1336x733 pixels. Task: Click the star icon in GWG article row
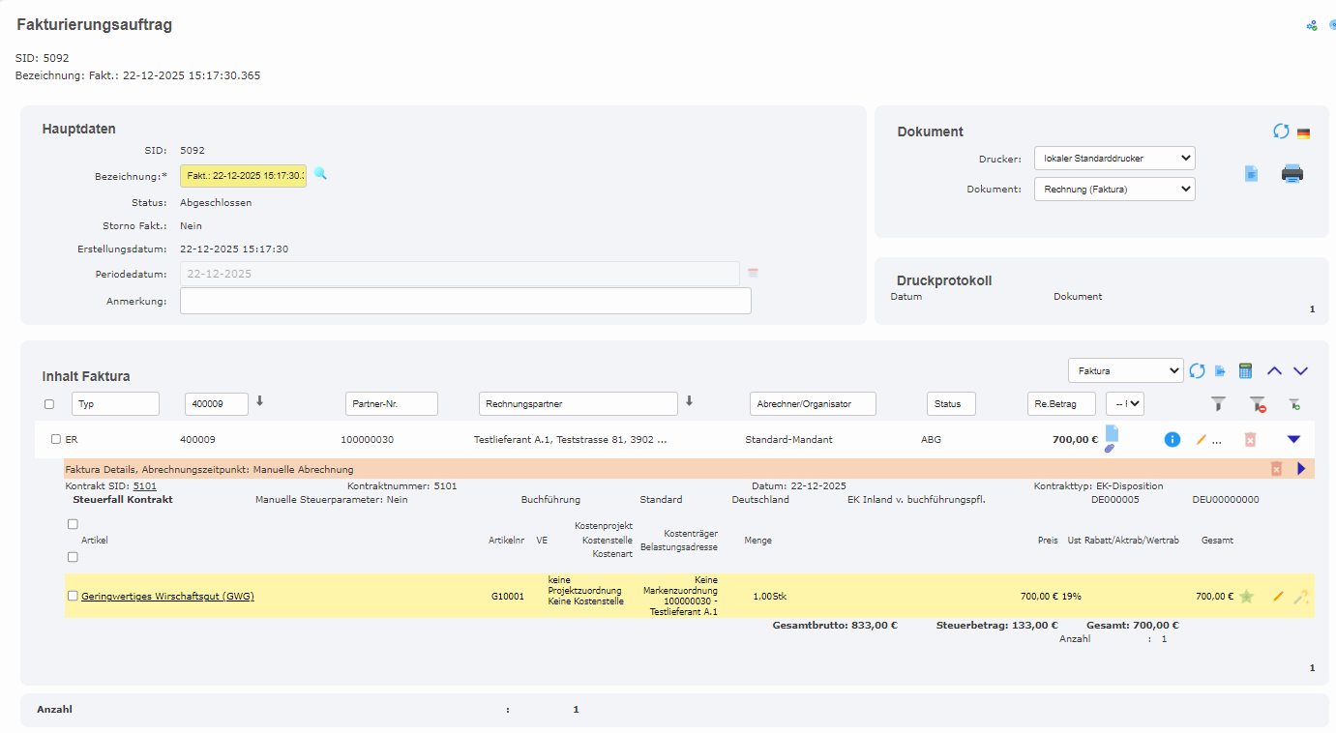pos(1246,597)
